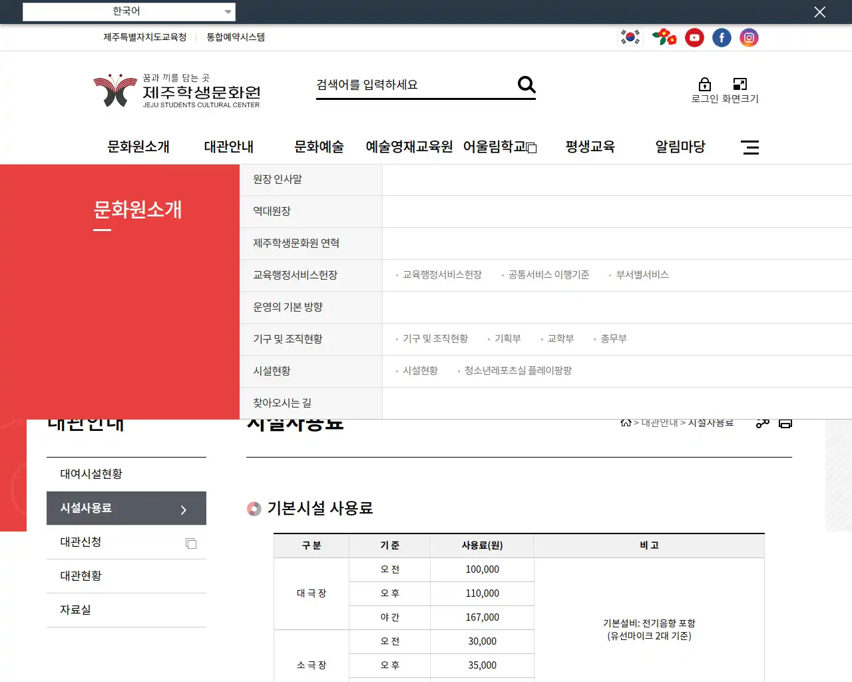Click the new-window icon beside 어울림학교
This screenshot has width=852, height=682.
point(532,148)
